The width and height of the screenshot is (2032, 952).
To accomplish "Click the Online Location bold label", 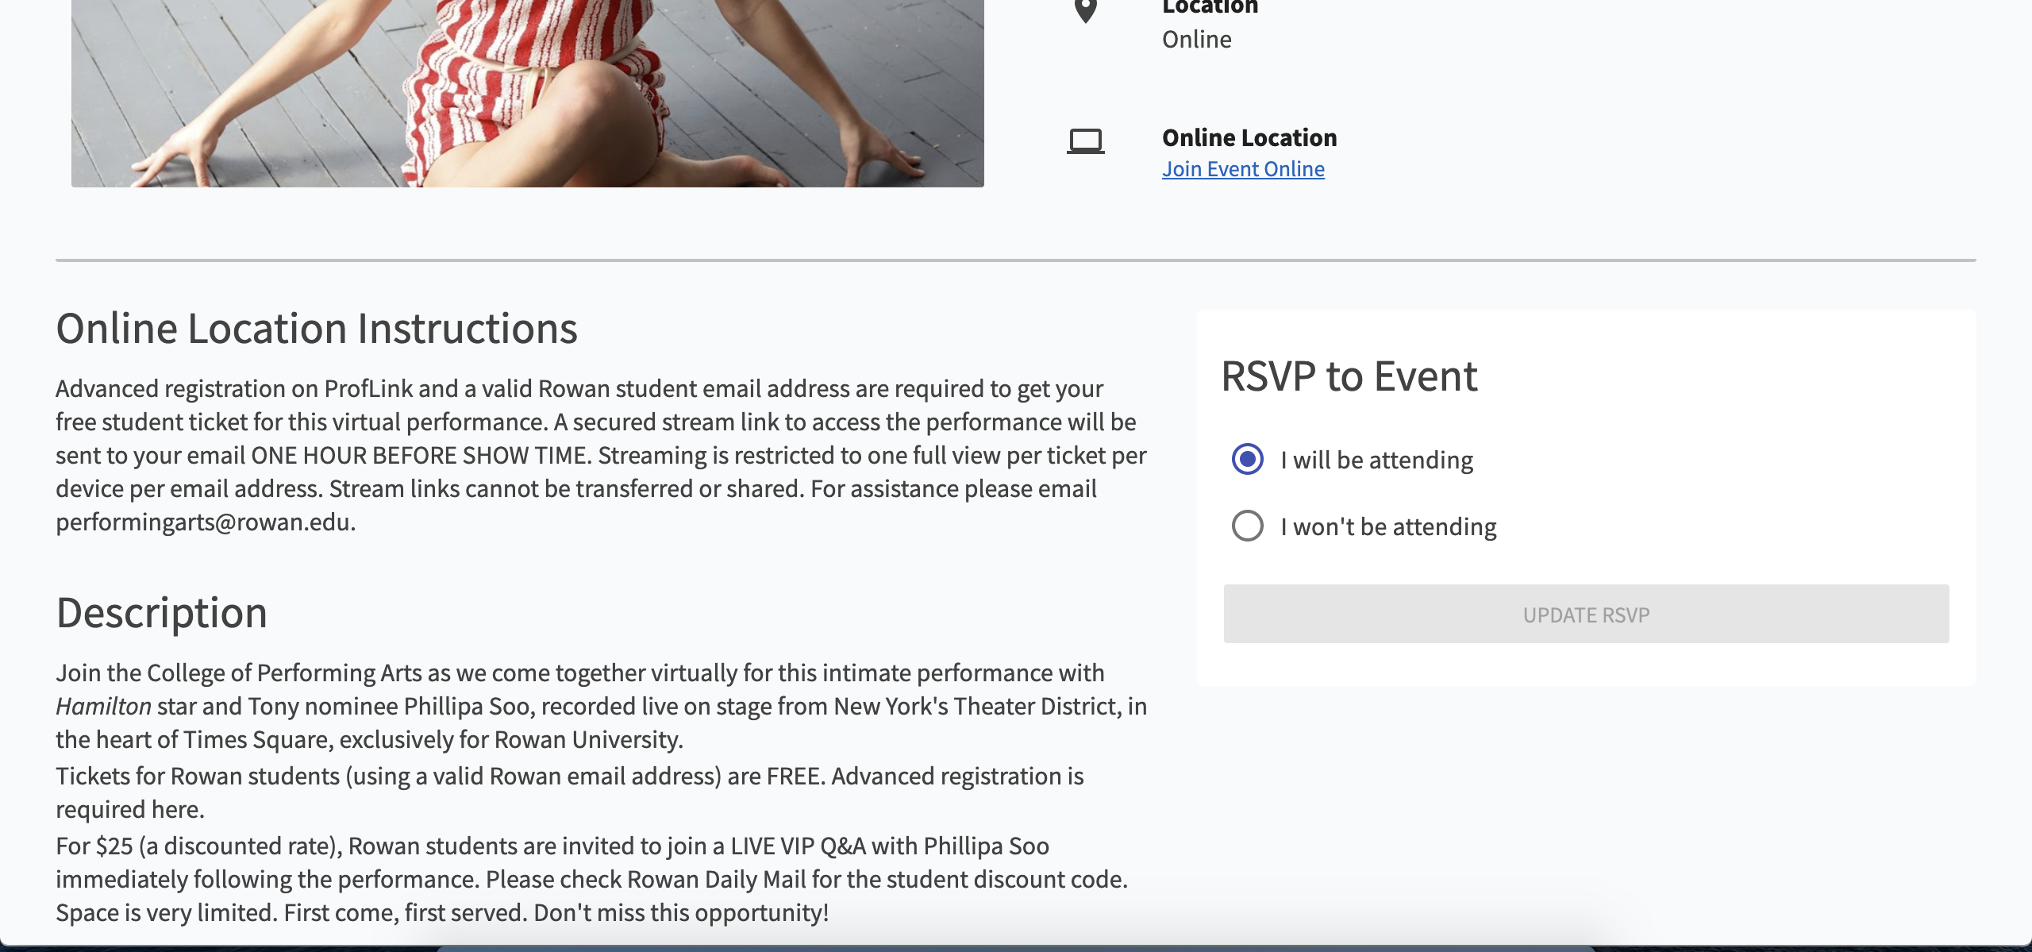I will tap(1249, 138).
